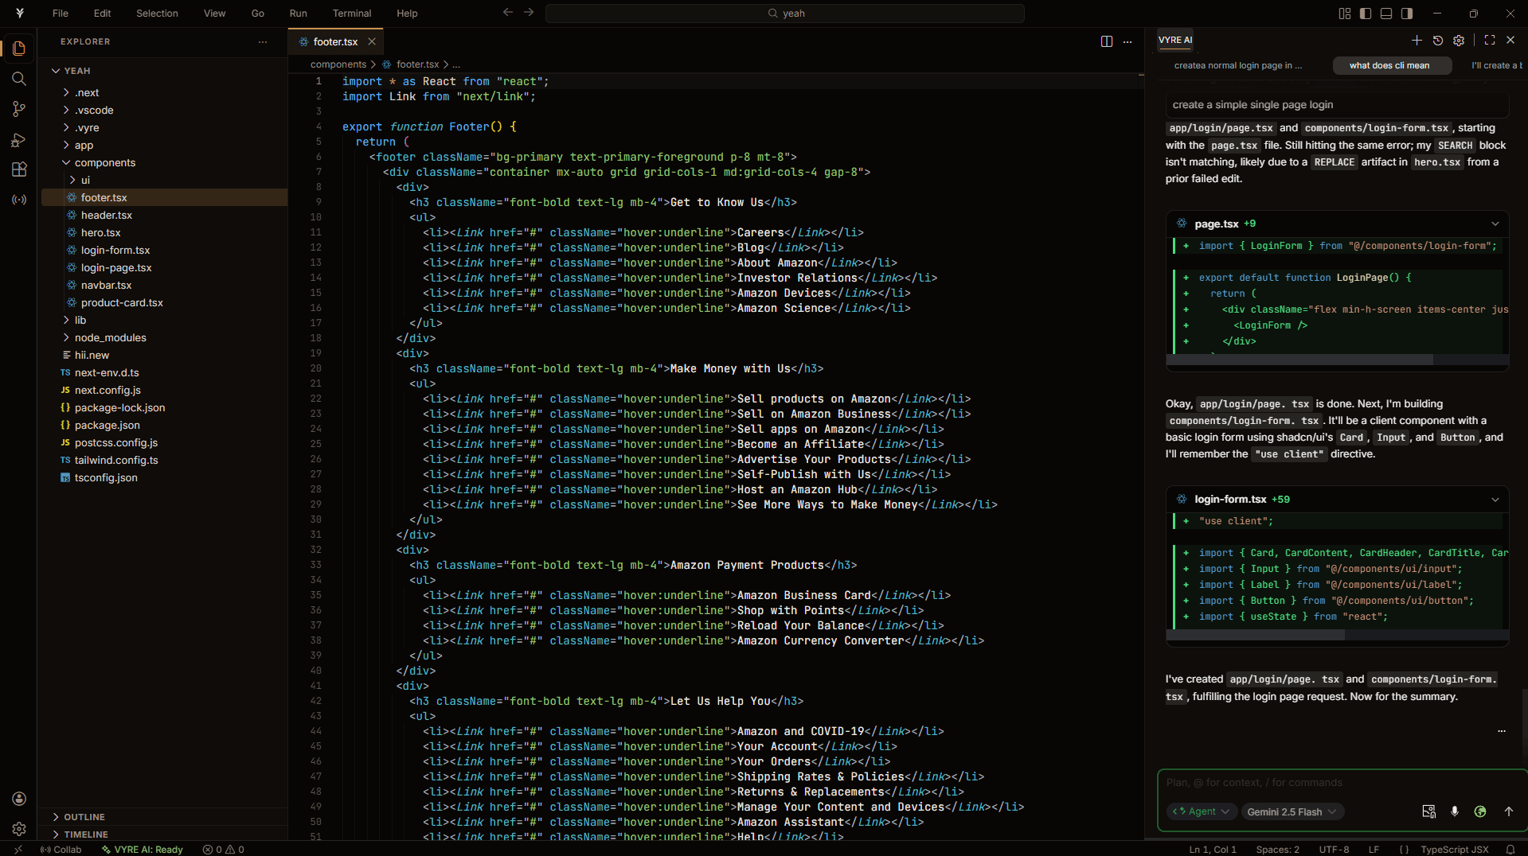
Task: Open Extensions in the activity bar
Action: click(x=19, y=169)
